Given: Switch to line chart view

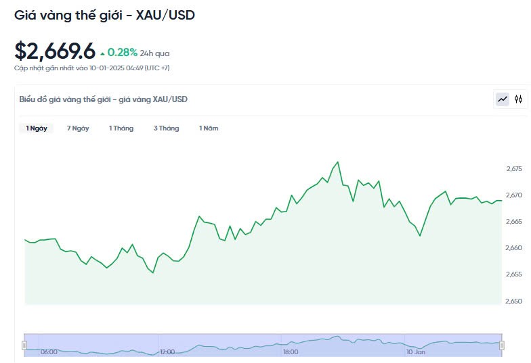Looking at the screenshot, I should pos(503,99).
